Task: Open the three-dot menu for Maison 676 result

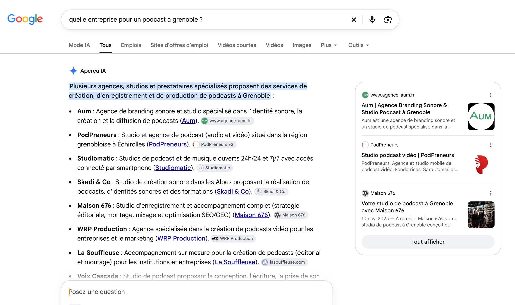Action: tap(491, 193)
